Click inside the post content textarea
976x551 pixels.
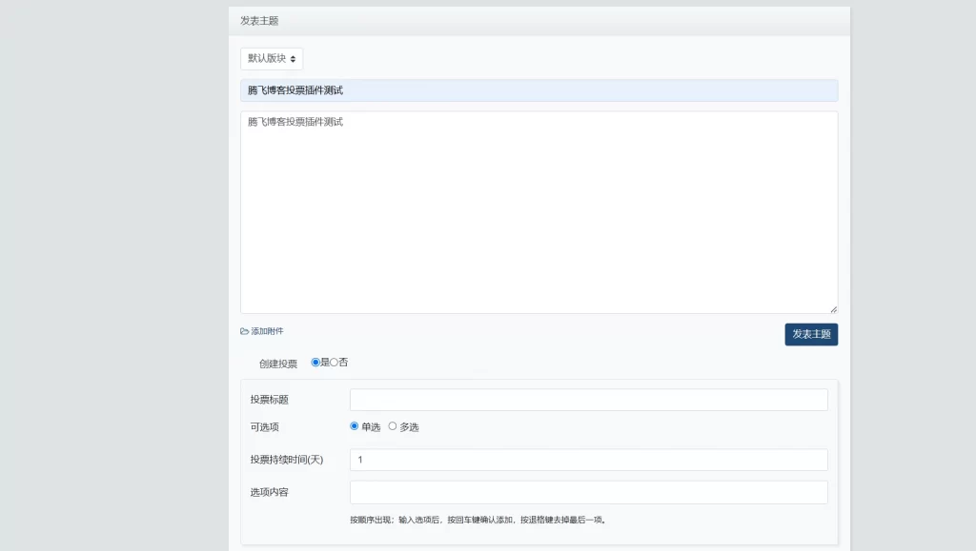pos(539,209)
